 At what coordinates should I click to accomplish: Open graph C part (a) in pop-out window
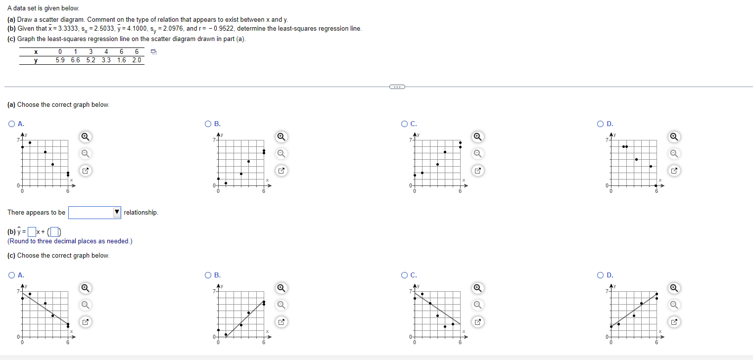(x=476, y=171)
